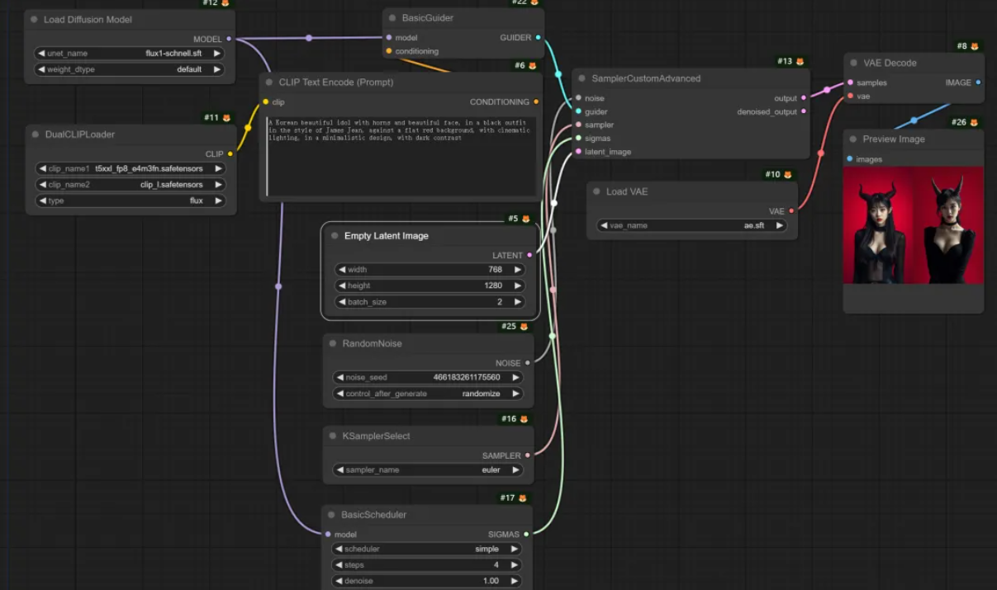Click the fox badge beside #13 above SamplerCustomAdvanced
The image size is (997, 590).
tap(800, 62)
